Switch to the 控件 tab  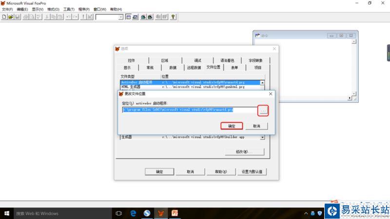click(x=131, y=60)
